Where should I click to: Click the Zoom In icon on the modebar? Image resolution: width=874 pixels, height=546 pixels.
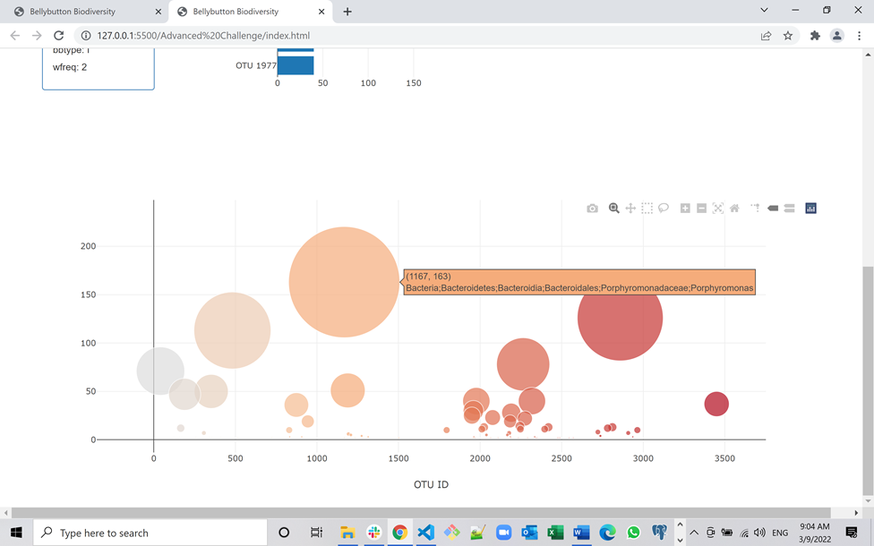(685, 208)
